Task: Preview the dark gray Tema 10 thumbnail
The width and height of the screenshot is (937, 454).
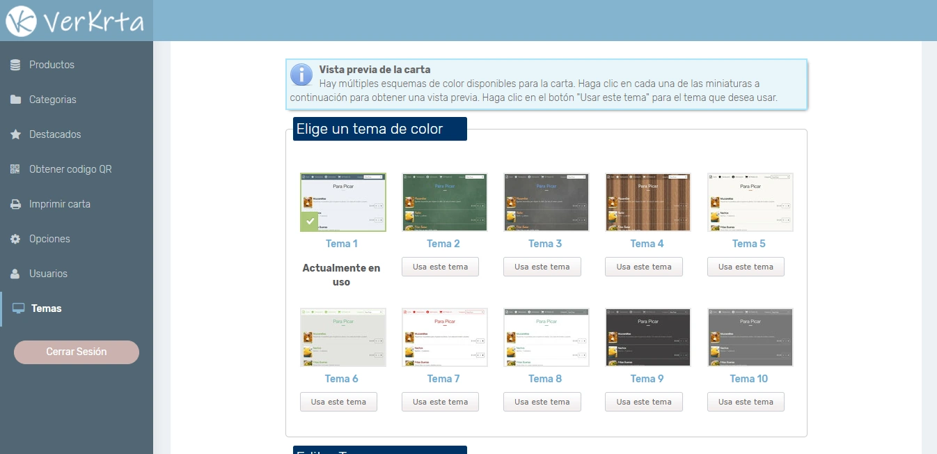Action: 750,337
